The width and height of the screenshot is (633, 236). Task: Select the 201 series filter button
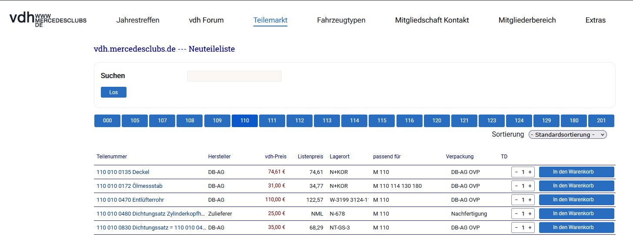tap(601, 121)
